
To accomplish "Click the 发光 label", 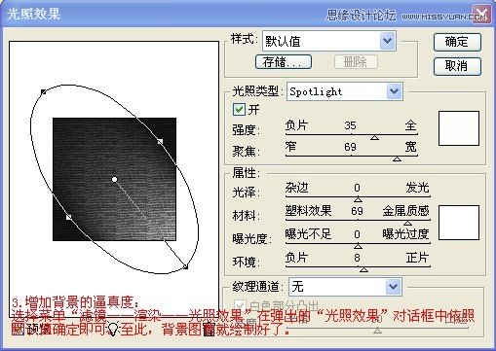I will [x=417, y=188].
